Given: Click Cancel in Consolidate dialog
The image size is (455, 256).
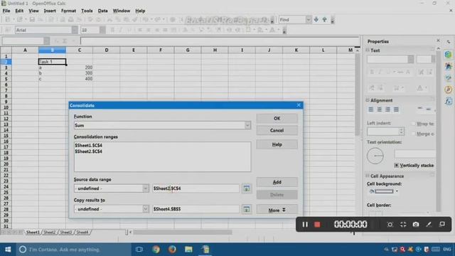Looking at the screenshot, I should [x=277, y=130].
